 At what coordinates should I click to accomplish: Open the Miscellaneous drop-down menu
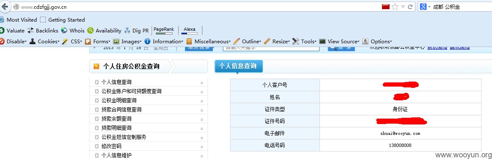(x=208, y=41)
